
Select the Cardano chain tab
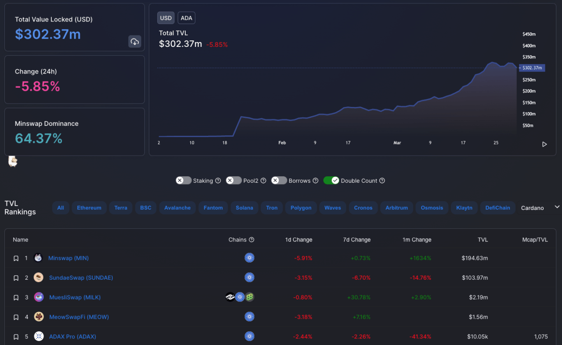(533, 208)
